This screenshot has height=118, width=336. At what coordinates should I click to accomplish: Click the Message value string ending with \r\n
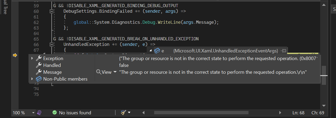213,72
